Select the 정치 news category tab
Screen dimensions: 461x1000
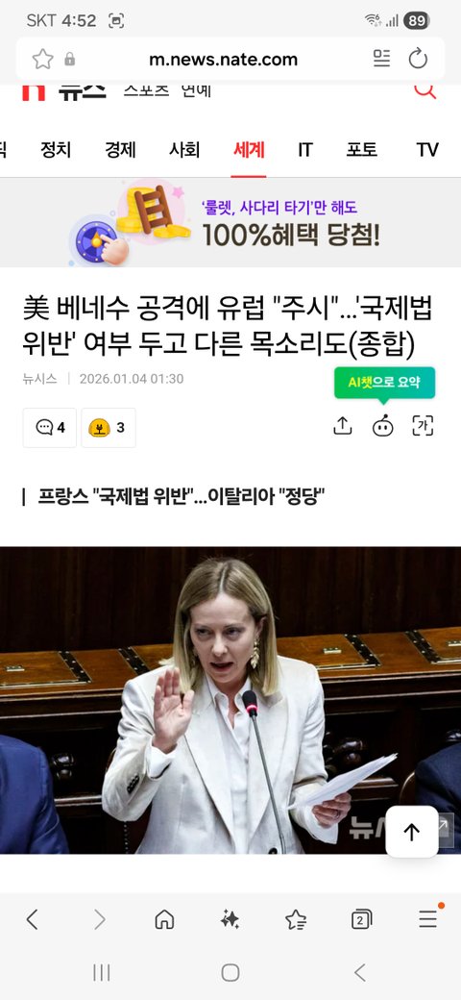[x=56, y=150]
